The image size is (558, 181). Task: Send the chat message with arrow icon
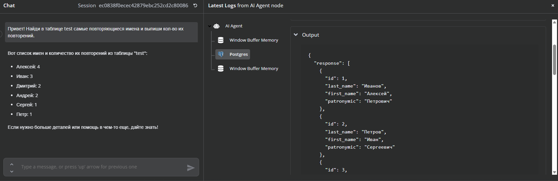[191, 167]
